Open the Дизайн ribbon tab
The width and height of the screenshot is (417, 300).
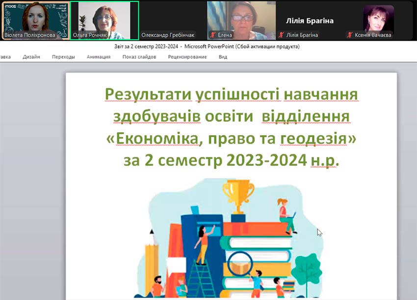click(x=31, y=57)
